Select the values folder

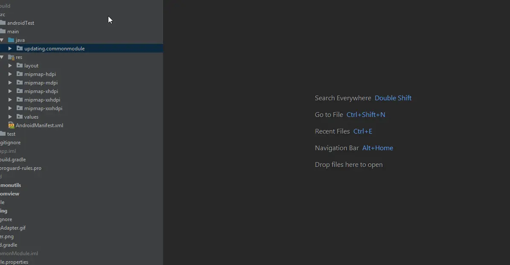(x=31, y=117)
